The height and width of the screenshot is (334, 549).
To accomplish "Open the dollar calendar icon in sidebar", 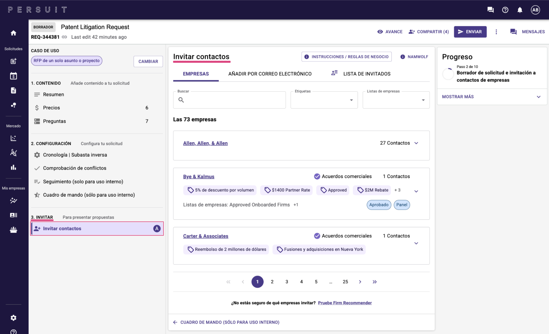I will [x=13, y=76].
